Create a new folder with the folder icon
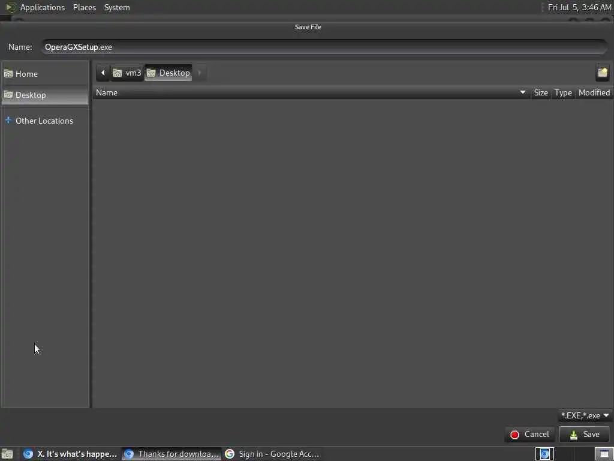 click(602, 73)
